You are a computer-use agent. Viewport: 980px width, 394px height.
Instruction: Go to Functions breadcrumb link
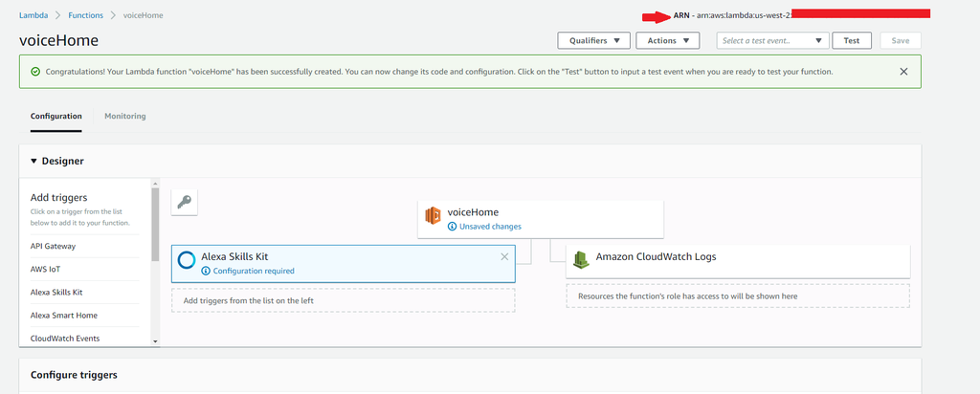tap(85, 16)
